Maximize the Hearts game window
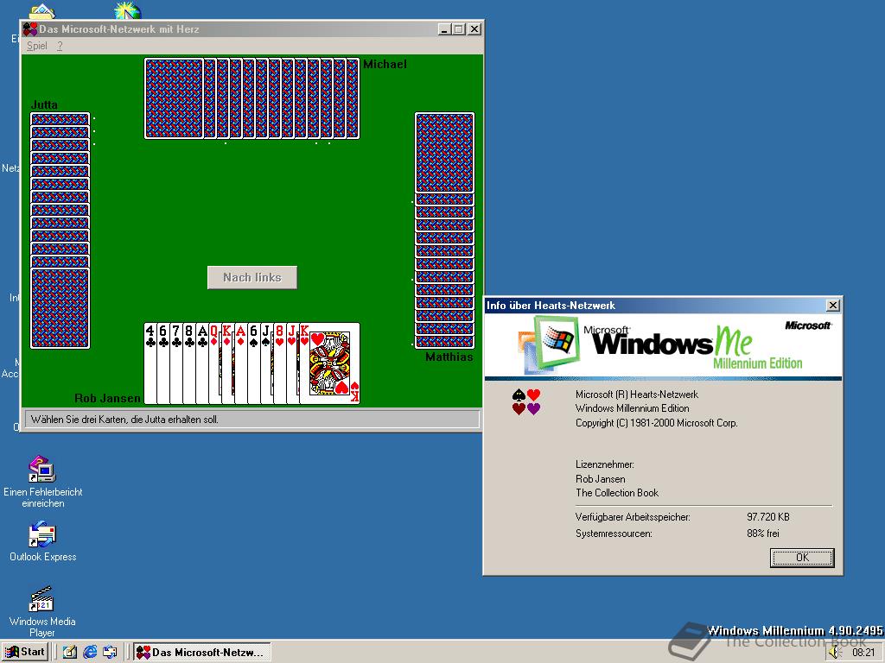This screenshot has width=885, height=663. point(459,28)
